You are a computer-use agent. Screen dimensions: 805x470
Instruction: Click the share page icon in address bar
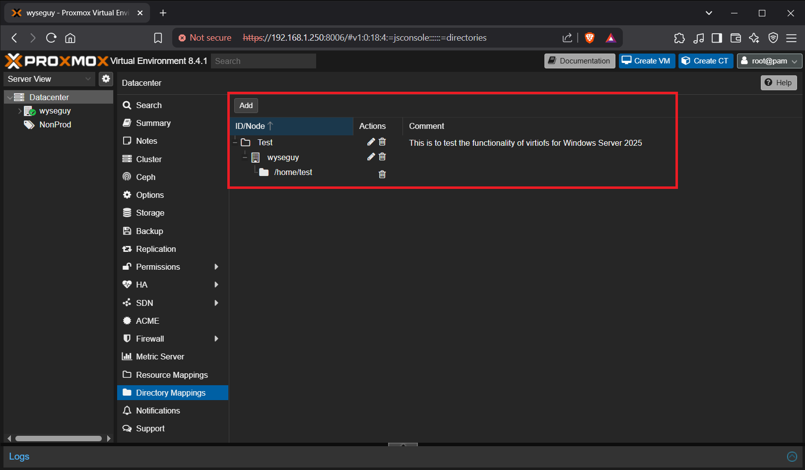click(x=567, y=38)
